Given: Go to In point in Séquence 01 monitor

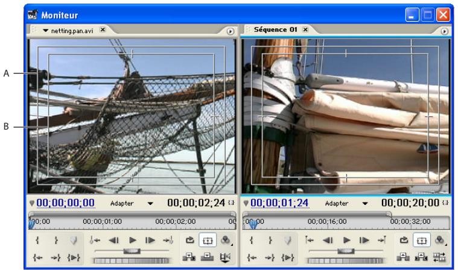Looking at the screenshot, I should click(252, 257).
